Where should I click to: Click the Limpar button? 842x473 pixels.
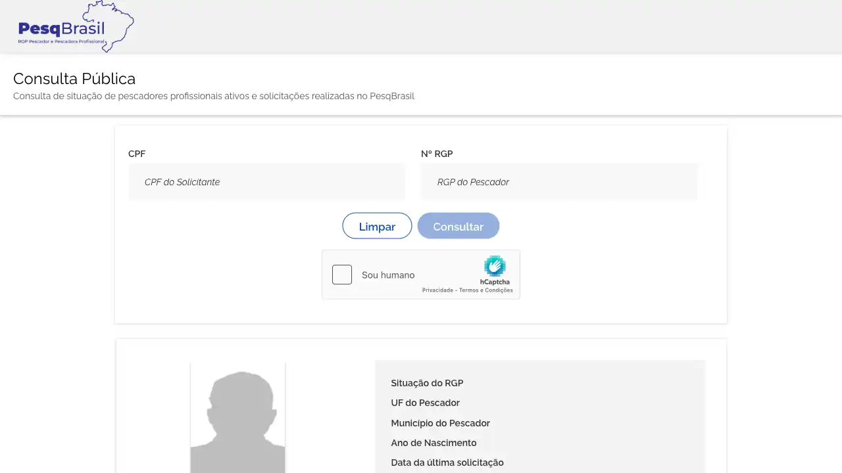[377, 225]
